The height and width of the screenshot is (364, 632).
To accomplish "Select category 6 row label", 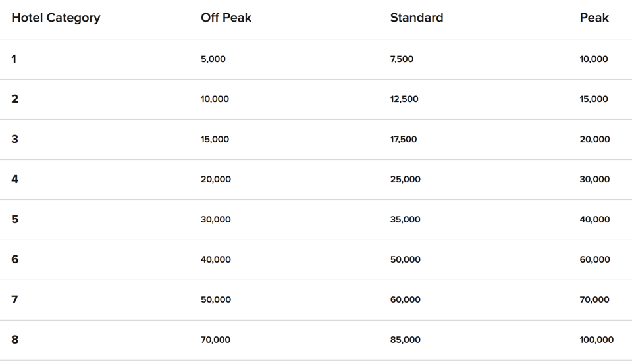I will (15, 259).
